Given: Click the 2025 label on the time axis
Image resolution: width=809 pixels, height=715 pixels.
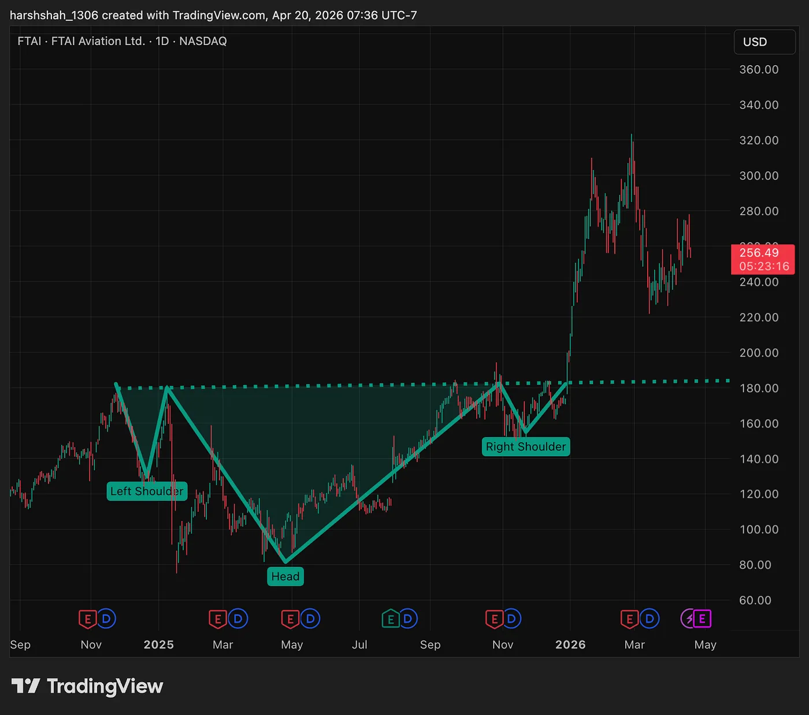Looking at the screenshot, I should coord(159,645).
